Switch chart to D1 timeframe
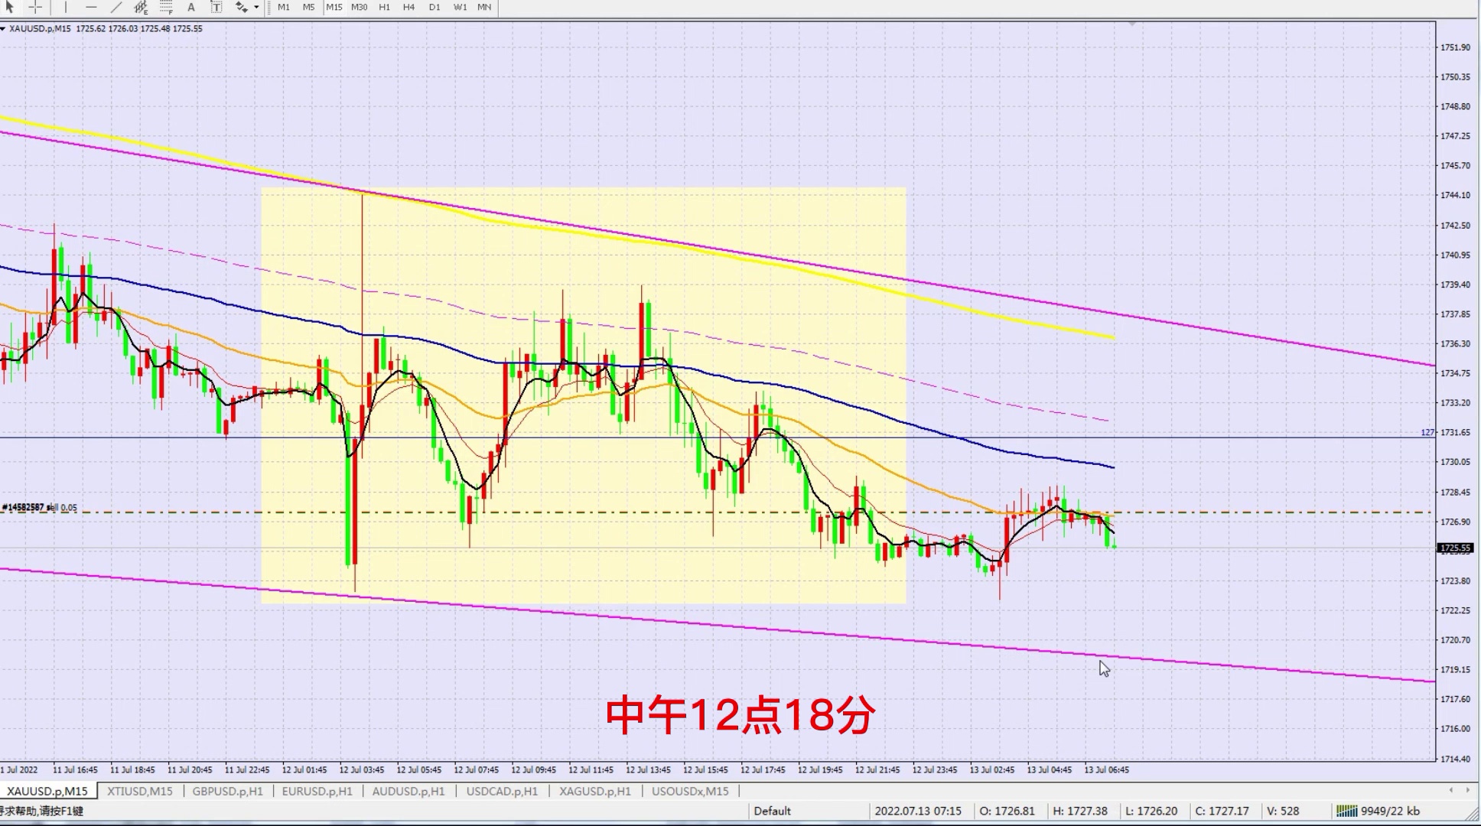This screenshot has width=1481, height=826. click(x=435, y=7)
